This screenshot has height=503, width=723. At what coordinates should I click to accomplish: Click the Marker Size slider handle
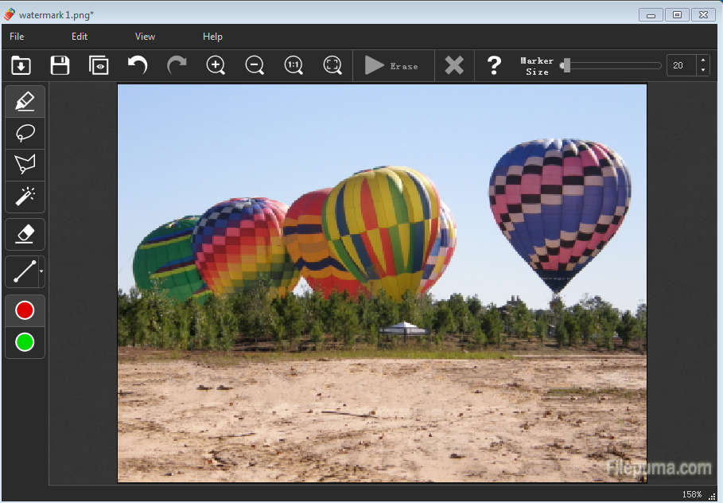point(566,65)
